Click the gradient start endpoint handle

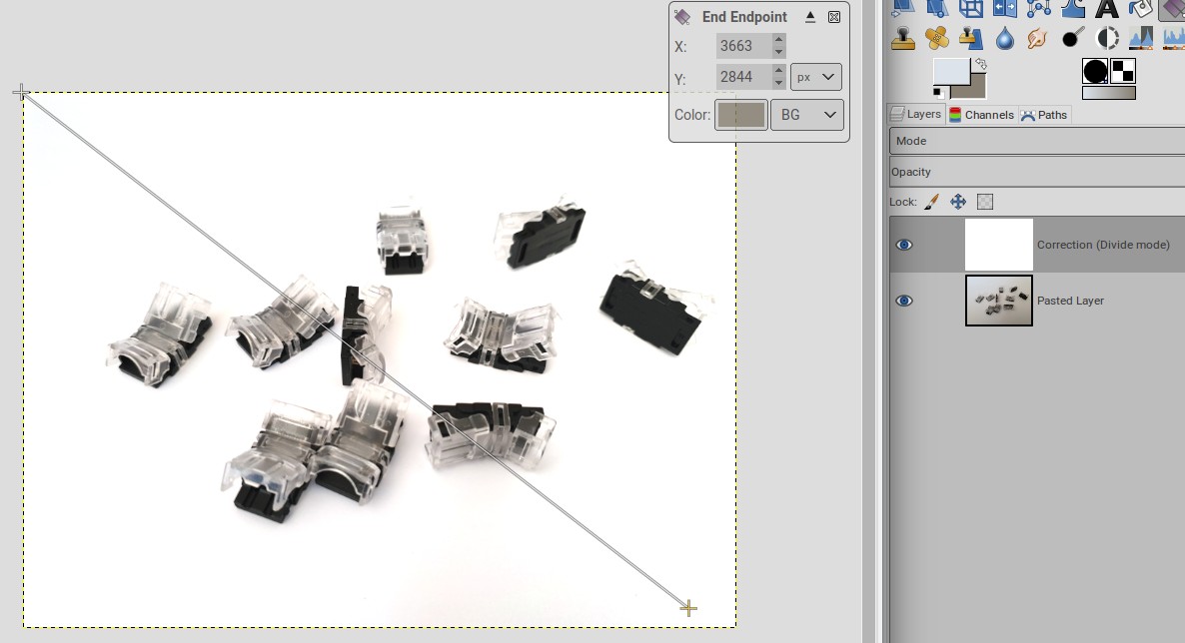coord(21,93)
